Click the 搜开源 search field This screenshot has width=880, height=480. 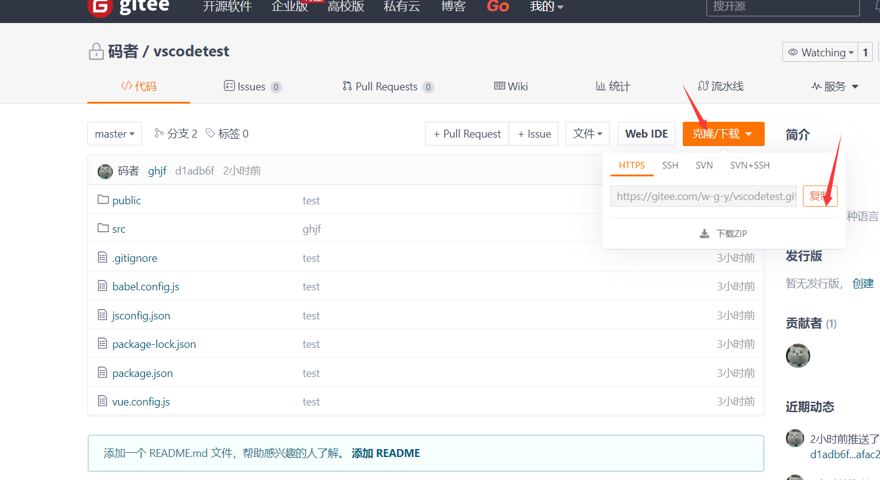[x=783, y=6]
